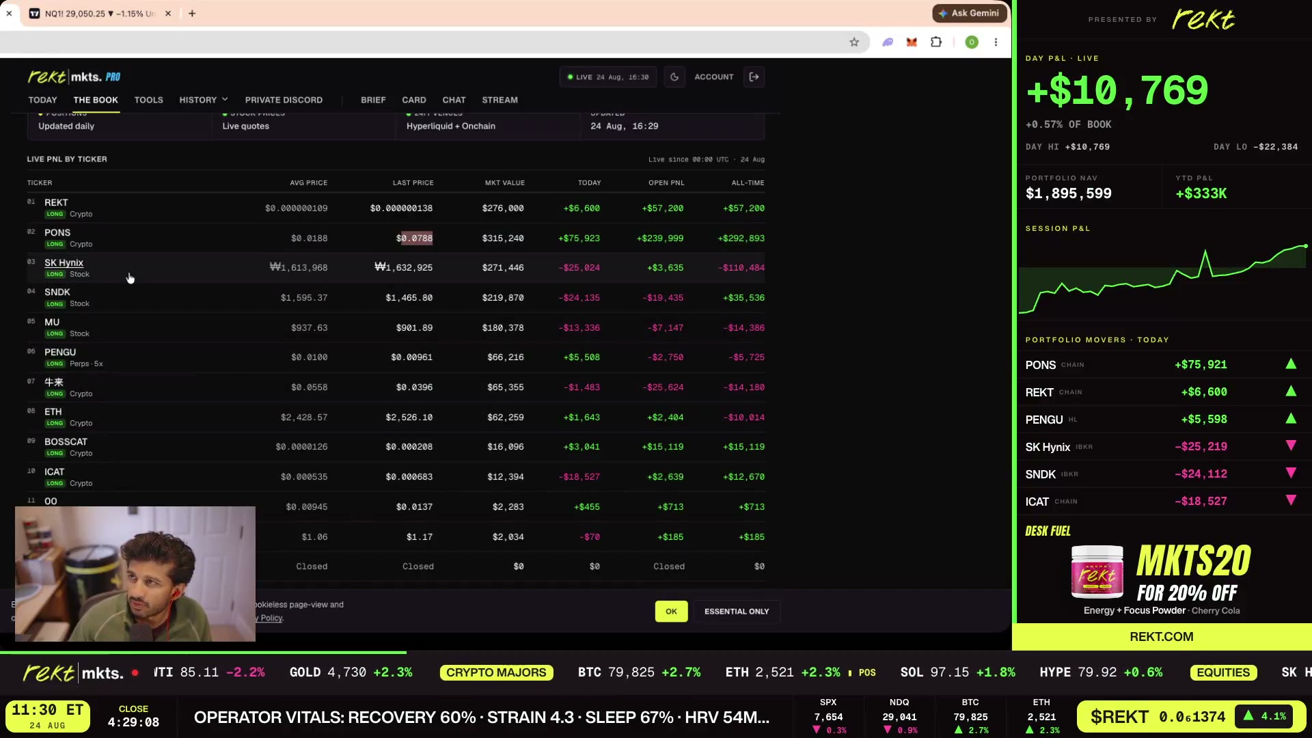Click the green profile avatar icon
Viewport: 1312px width, 738px height.
[x=971, y=42]
